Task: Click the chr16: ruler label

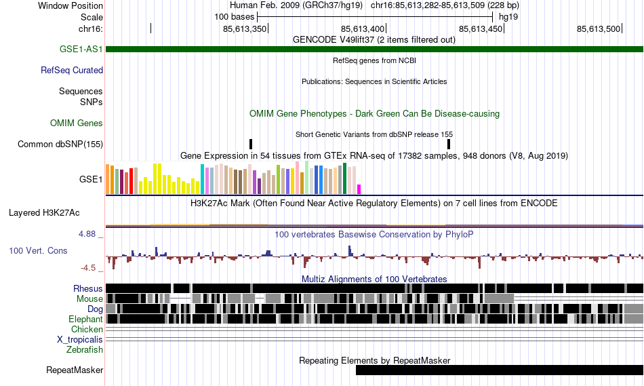Action: pyautogui.click(x=91, y=28)
